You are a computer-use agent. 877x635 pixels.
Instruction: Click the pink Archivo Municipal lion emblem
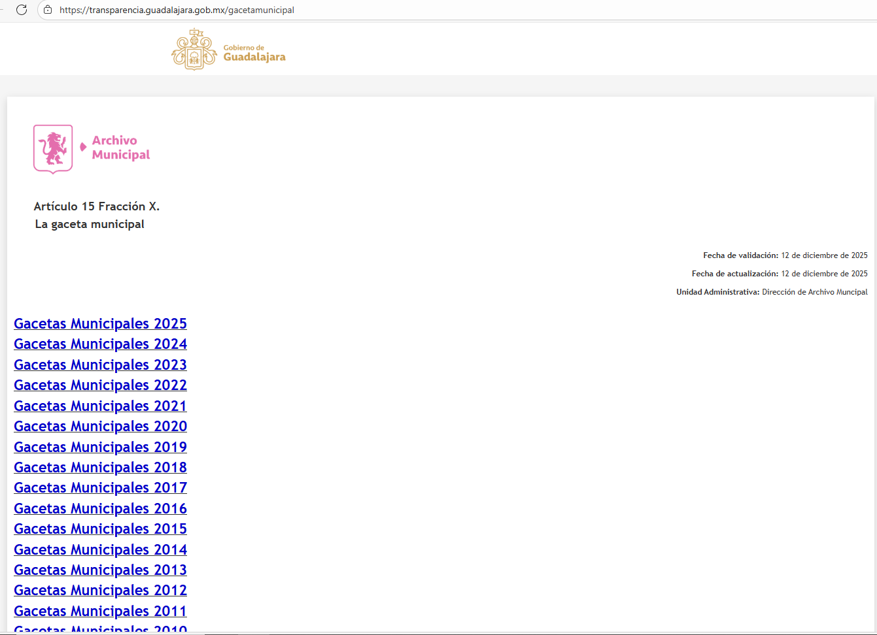coord(53,149)
